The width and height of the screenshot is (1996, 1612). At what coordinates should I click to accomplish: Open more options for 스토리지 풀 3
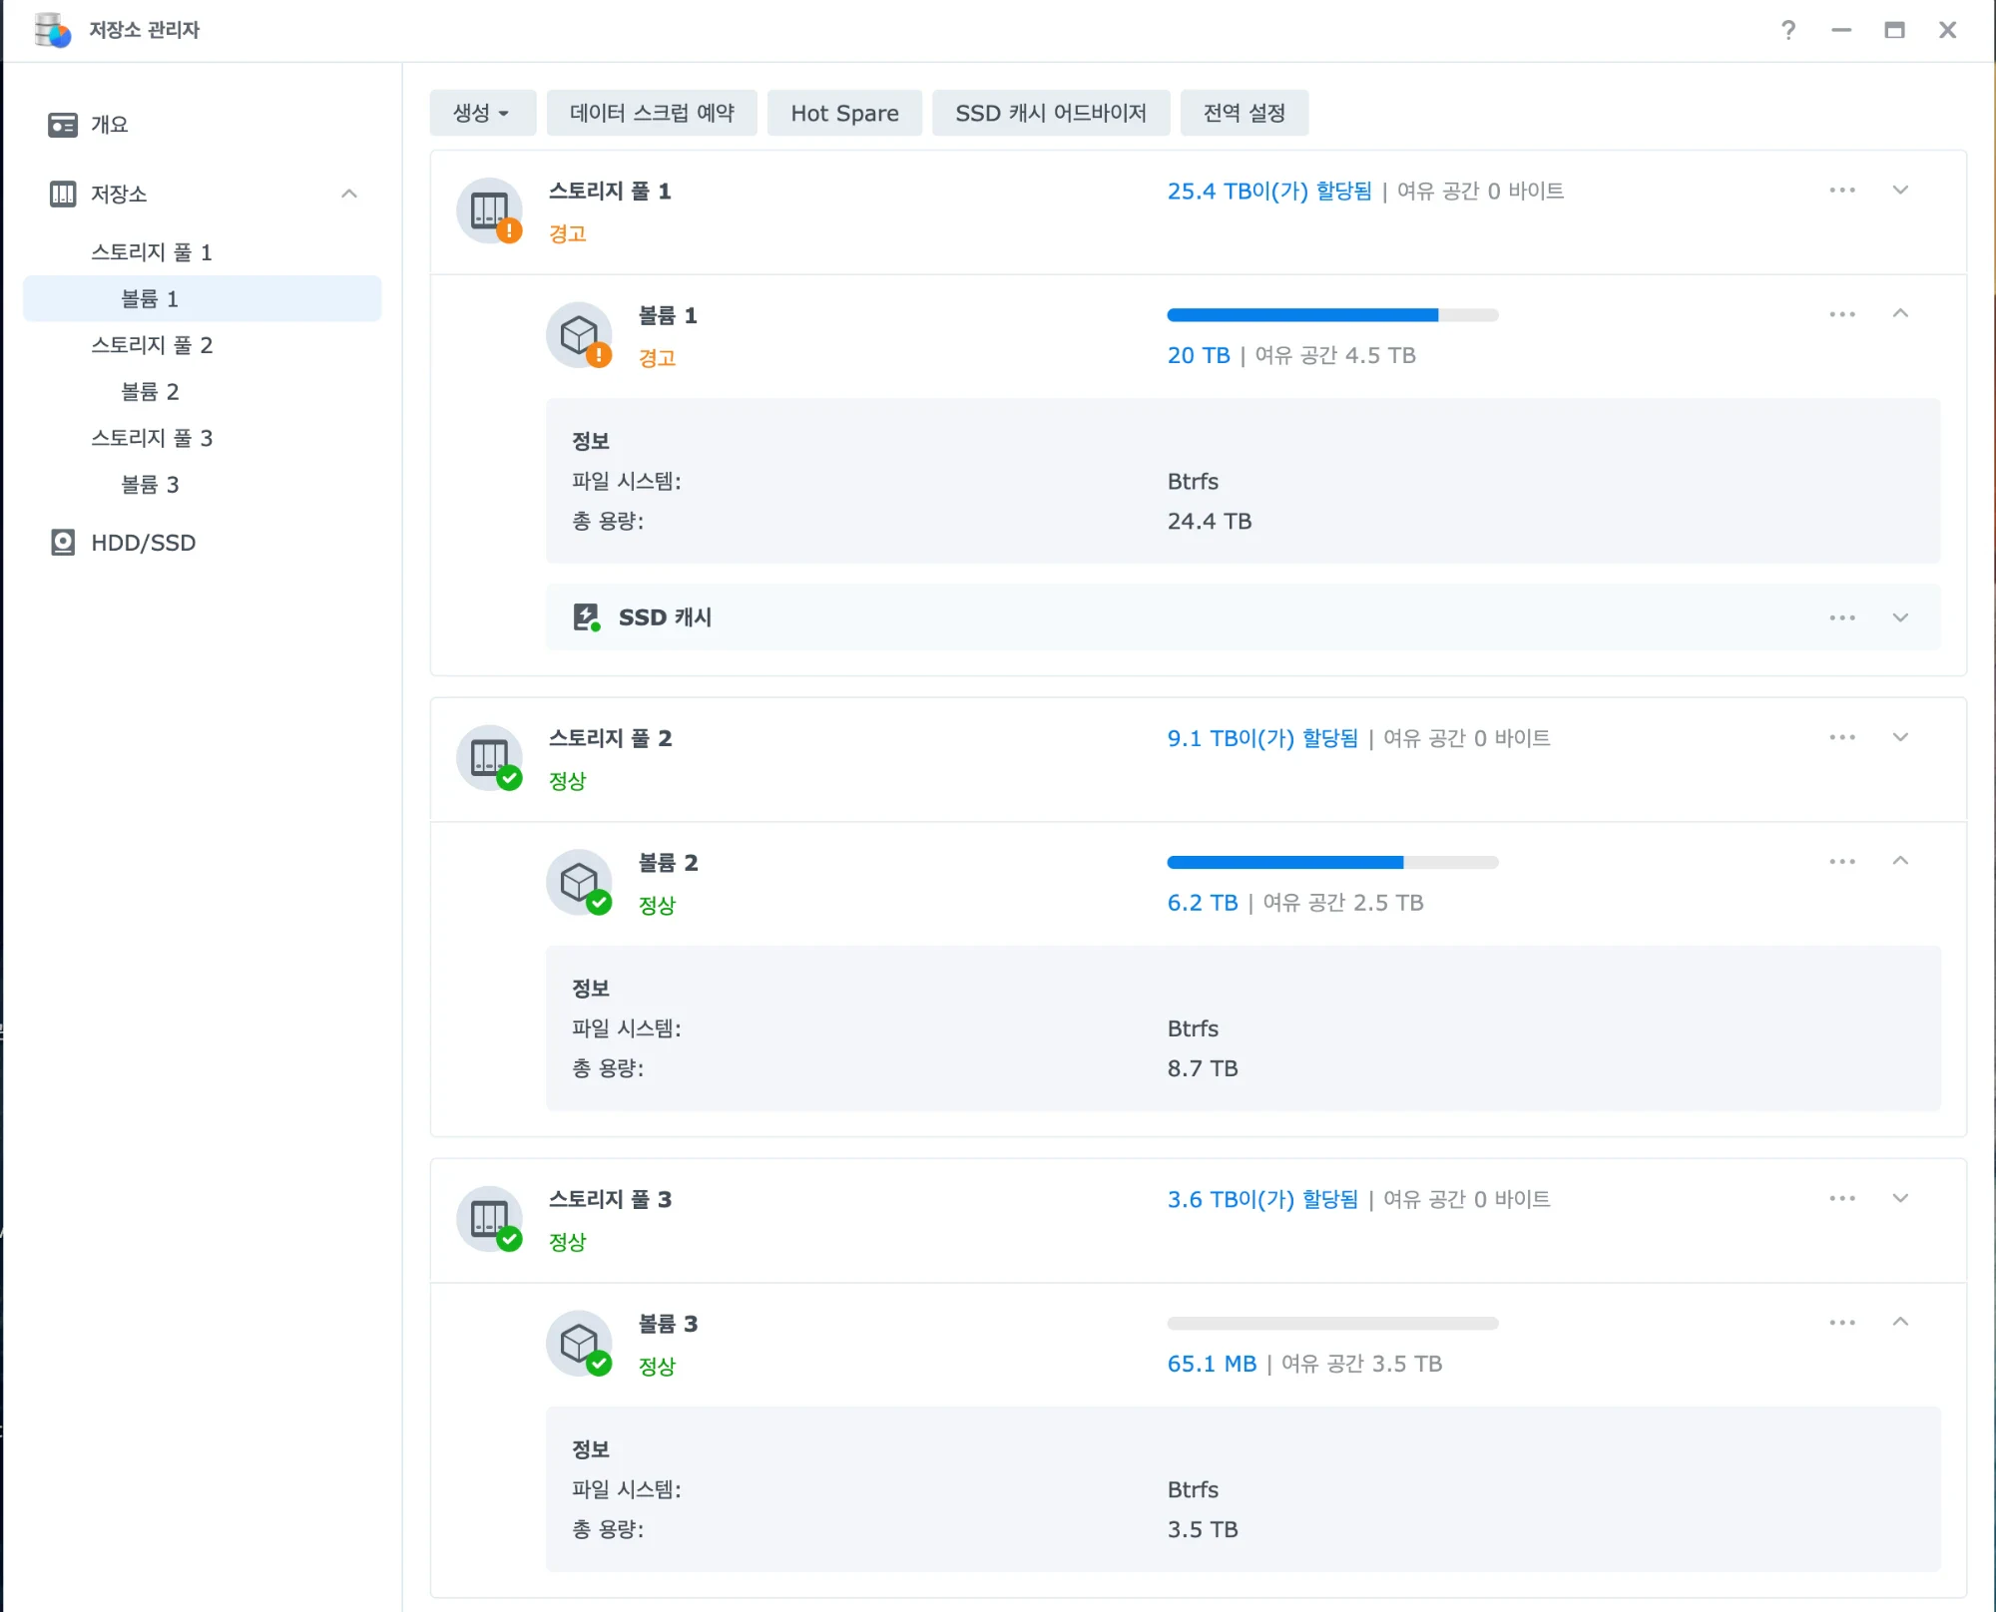coord(1842,1198)
